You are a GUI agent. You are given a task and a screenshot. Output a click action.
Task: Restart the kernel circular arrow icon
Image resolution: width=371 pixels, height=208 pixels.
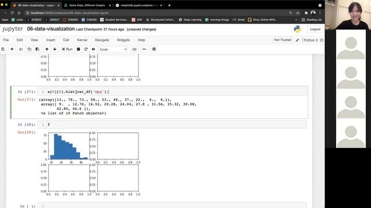click(x=86, y=49)
